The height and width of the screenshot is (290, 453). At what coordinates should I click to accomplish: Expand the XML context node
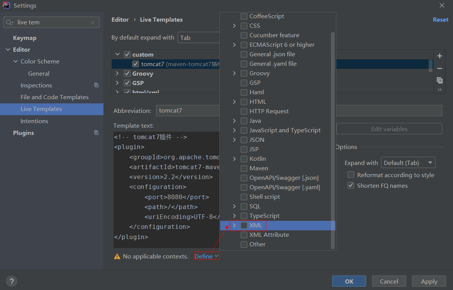click(234, 225)
